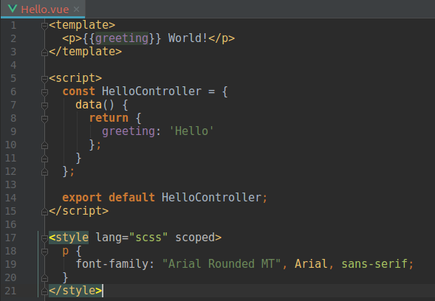
Task: Click line number 4 in the gutter
Action: pyautogui.click(x=13, y=65)
